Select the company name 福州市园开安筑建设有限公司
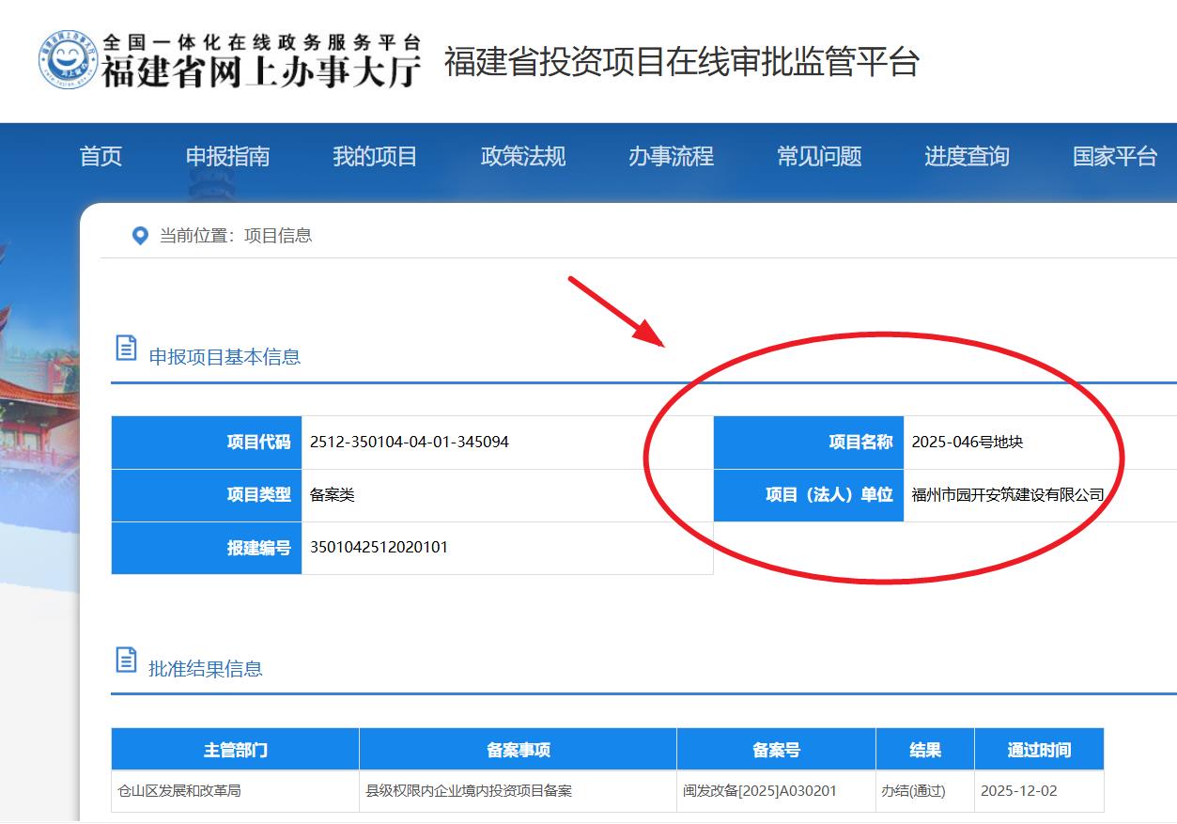This screenshot has height=824, width=1177. click(1007, 495)
